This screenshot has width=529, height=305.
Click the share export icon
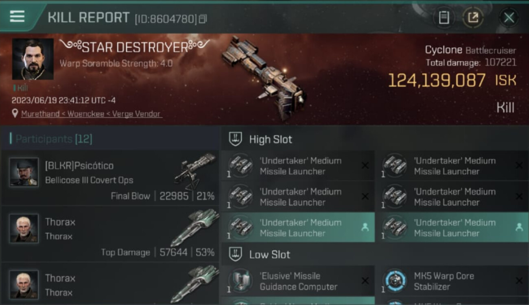click(472, 17)
